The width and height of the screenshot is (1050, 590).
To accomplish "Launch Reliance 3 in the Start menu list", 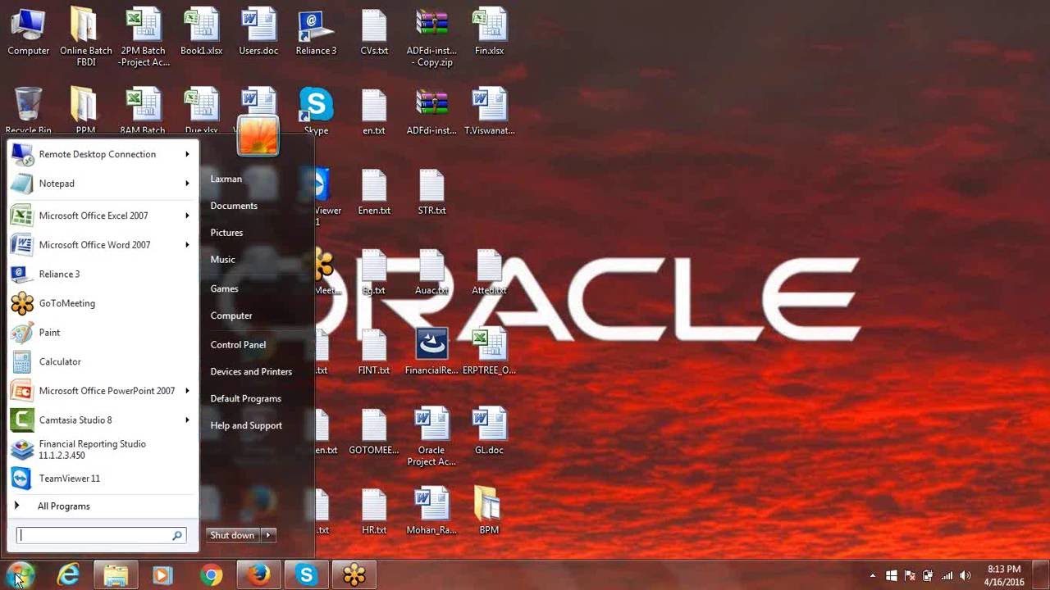I will click(x=103, y=275).
